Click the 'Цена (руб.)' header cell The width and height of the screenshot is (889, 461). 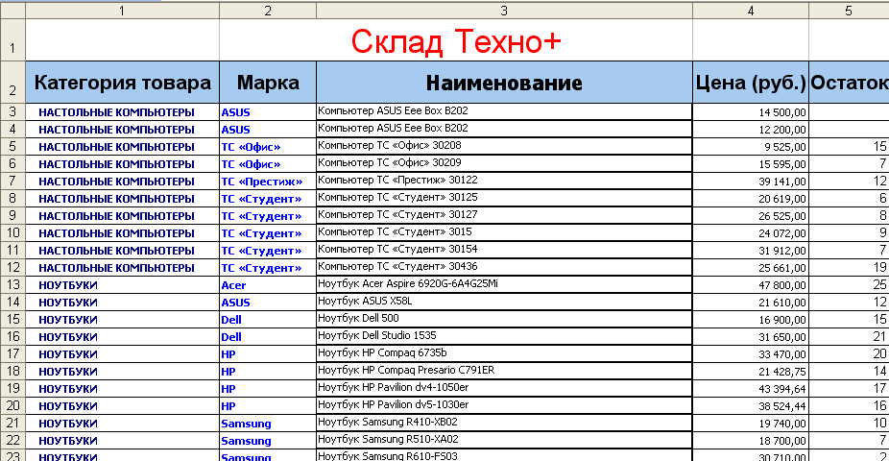coord(751,83)
